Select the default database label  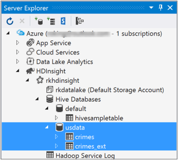click(76, 109)
